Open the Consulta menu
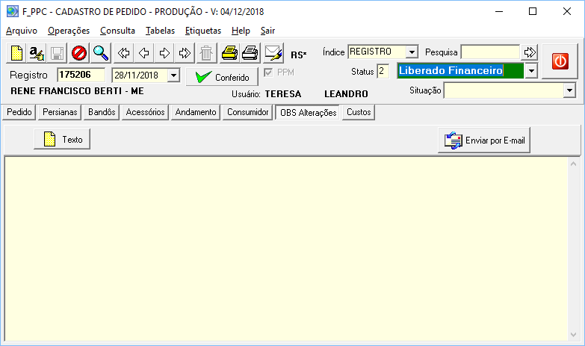This screenshot has width=585, height=346. 117,31
